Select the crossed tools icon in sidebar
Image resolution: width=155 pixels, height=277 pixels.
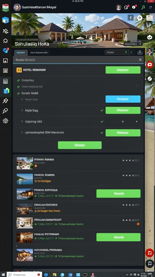[x=5, y=31]
